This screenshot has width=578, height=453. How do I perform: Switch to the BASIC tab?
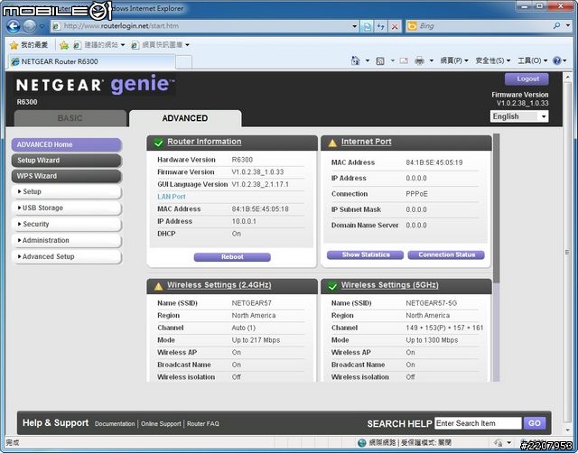click(x=70, y=118)
